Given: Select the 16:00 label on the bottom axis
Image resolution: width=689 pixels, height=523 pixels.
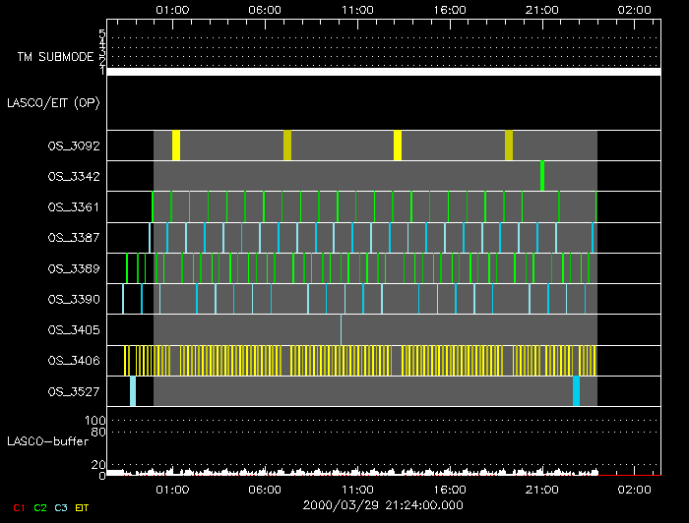Looking at the screenshot, I should click(x=449, y=489).
